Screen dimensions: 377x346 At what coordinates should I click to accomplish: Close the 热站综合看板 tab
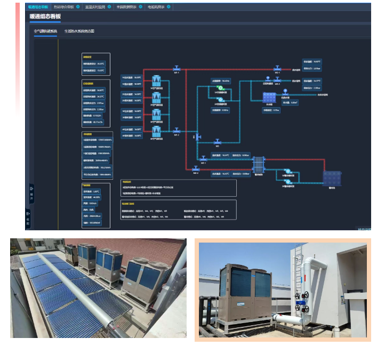coord(78,7)
